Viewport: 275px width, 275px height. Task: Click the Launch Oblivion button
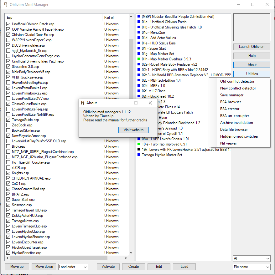pos(252,47)
